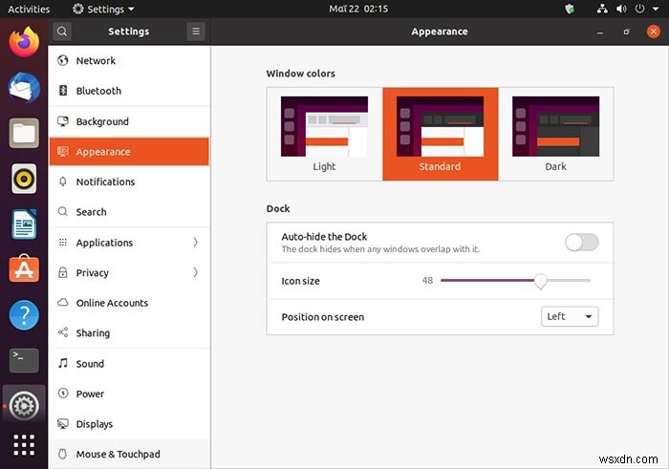Open Position on screen Left dropdown
Screen dimensions: 669x469
click(x=570, y=316)
